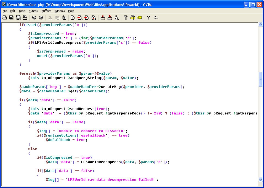
Task: Open Help question mark icon
Action: 148,17
